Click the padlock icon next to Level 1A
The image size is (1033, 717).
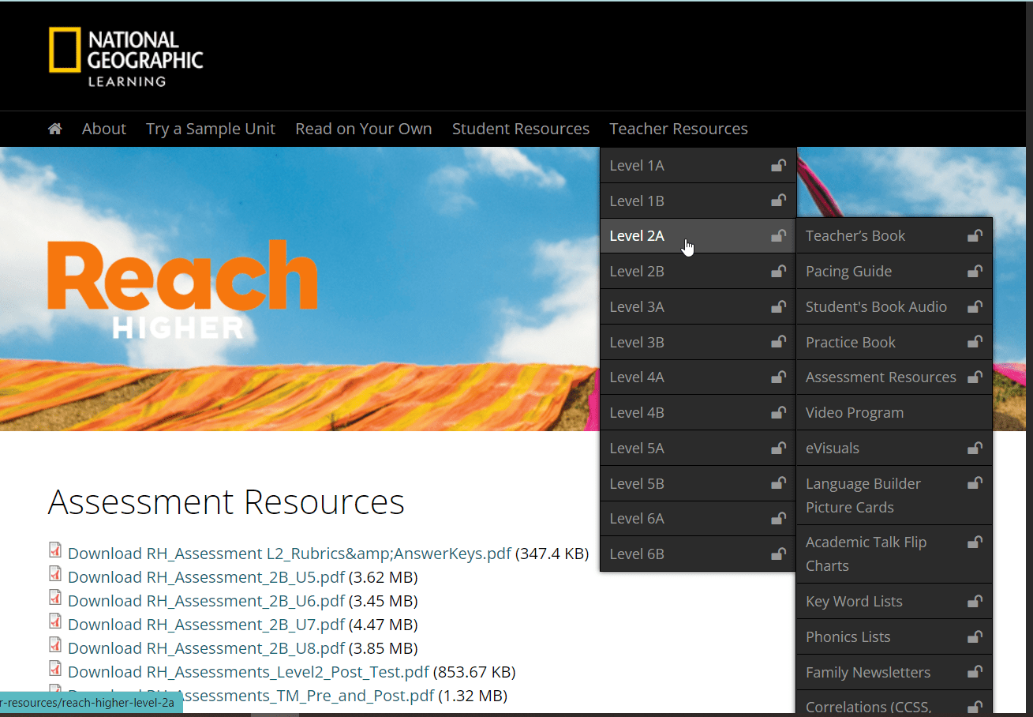coord(778,165)
